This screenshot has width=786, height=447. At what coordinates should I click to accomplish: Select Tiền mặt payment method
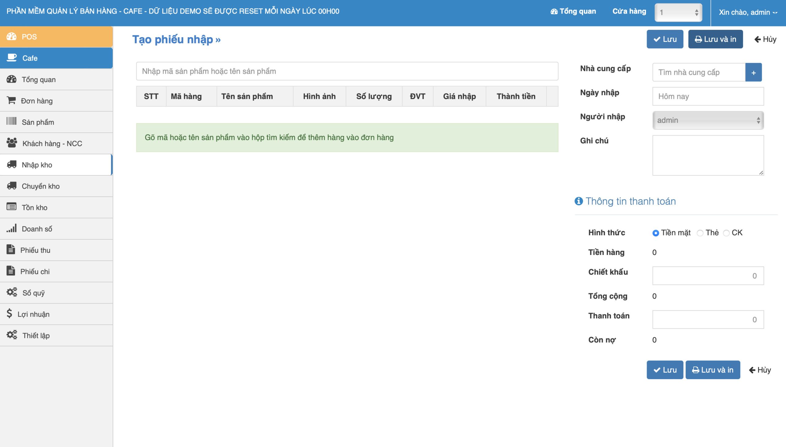tap(655, 233)
